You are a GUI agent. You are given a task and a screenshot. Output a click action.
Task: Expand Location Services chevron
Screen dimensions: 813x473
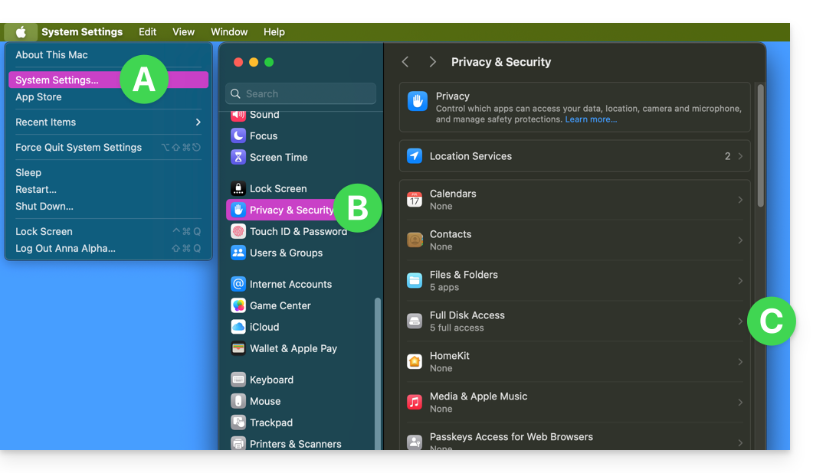coord(740,156)
